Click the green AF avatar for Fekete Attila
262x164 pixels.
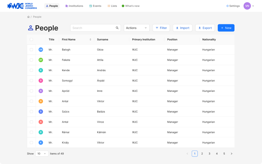coord(41,60)
